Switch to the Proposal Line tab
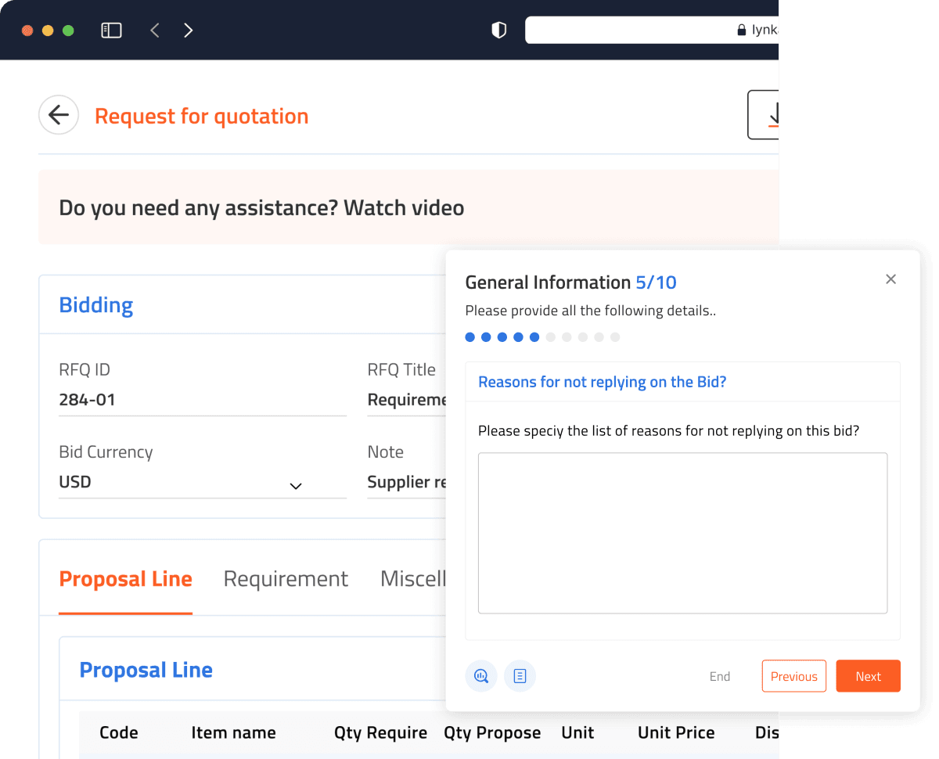The image size is (939, 759). point(126,579)
